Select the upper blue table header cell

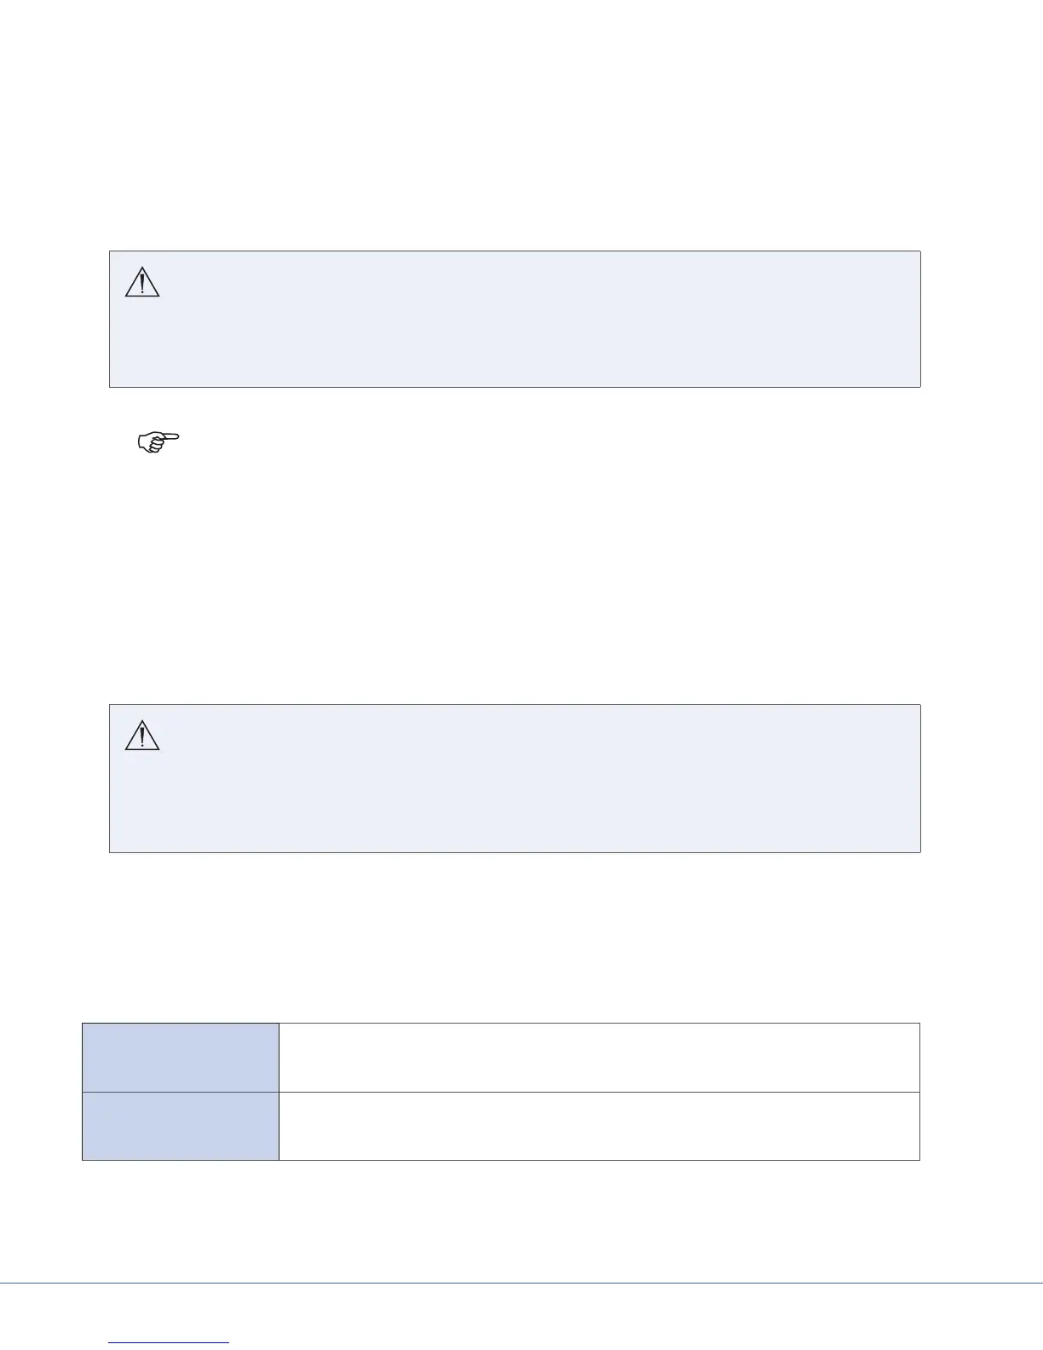coord(181,1057)
